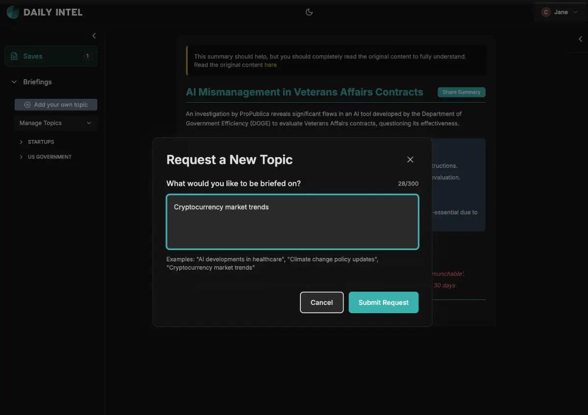Image resolution: width=588 pixels, height=415 pixels.
Task: Click the plus icon on Add your own topic
Action: coord(27,105)
